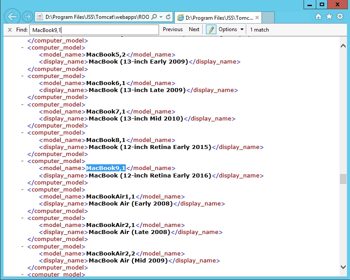Refresh the page with the reload icon

point(168,17)
